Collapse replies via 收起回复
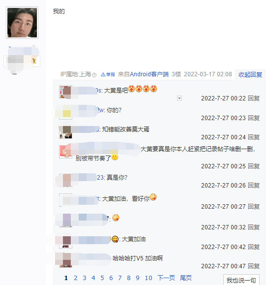Image resolution: width=267 pixels, height=285 pixels. coord(250,74)
